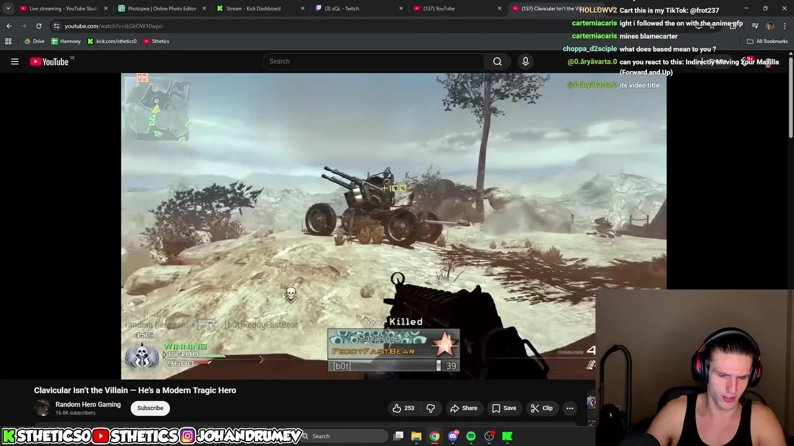The width and height of the screenshot is (794, 446).
Task: Open Chrome profile avatar
Action: coord(770,26)
